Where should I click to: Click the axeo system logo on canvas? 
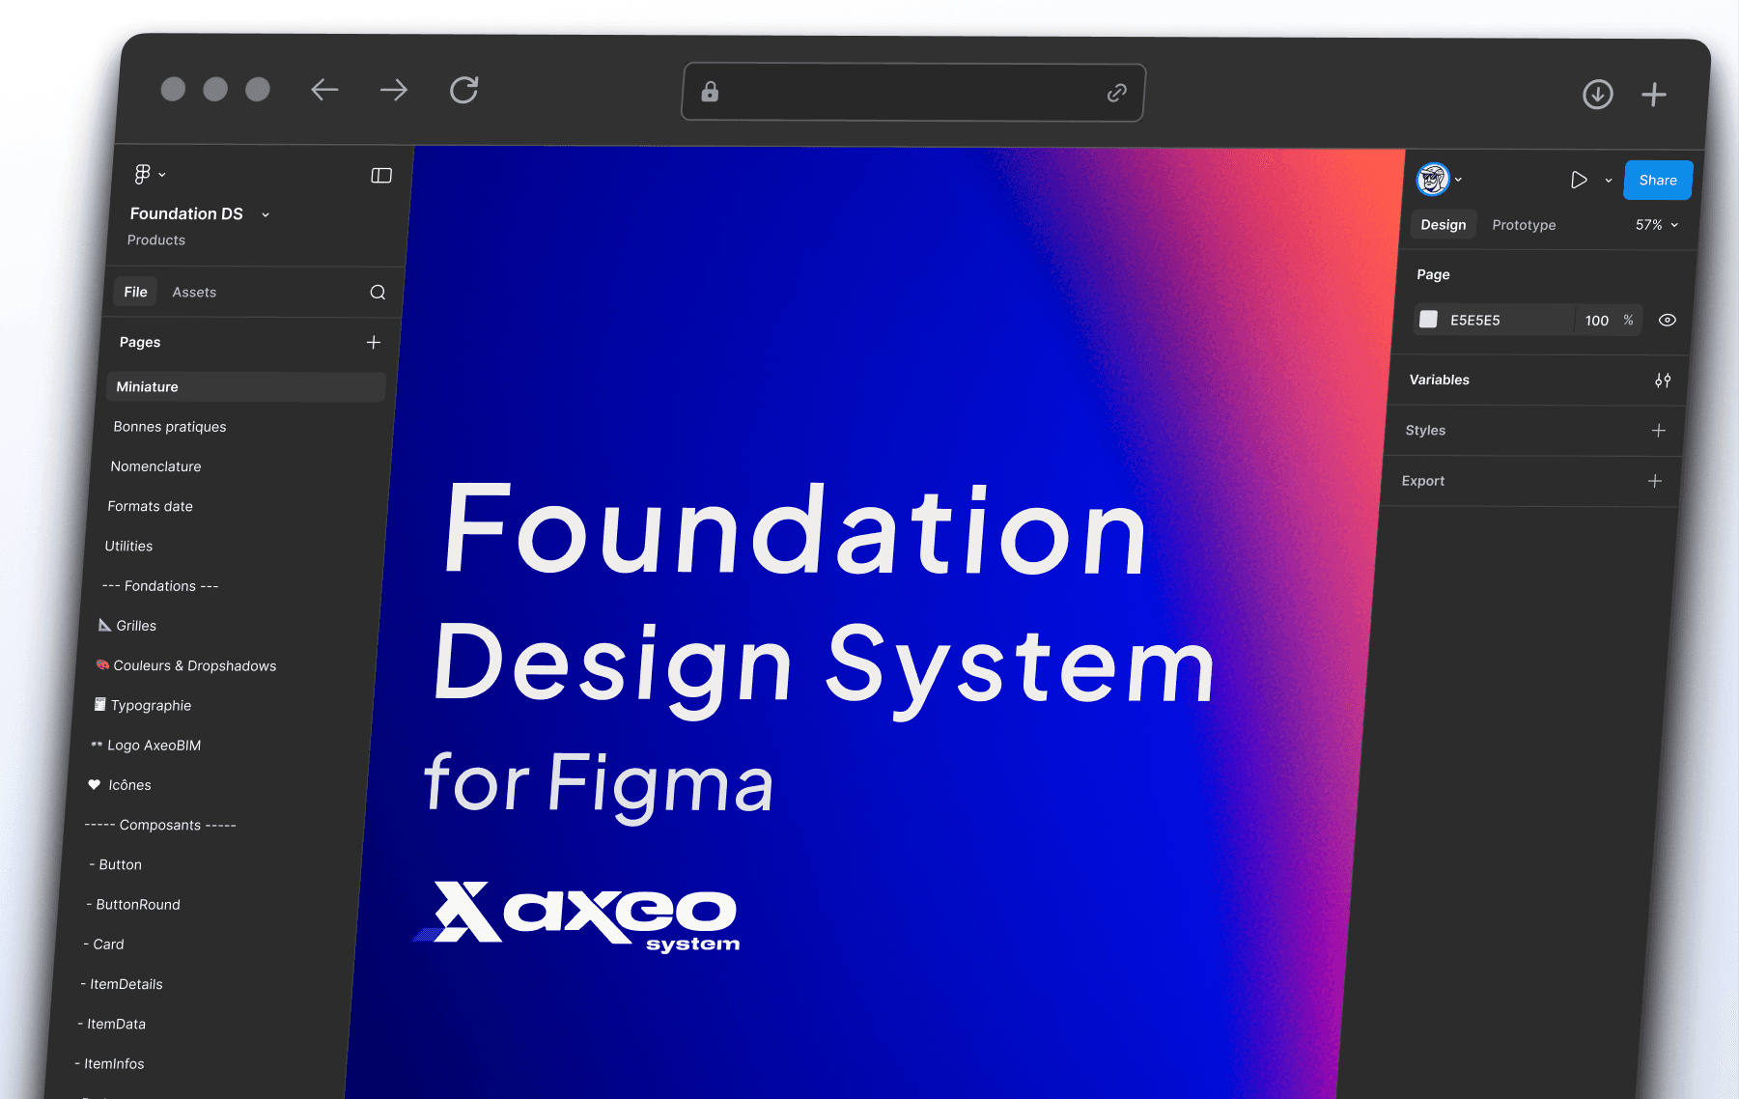coord(577,916)
